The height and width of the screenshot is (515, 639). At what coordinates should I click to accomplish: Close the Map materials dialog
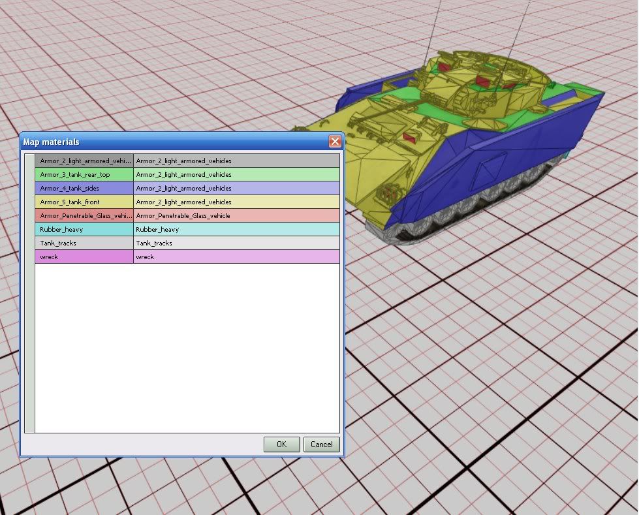pos(335,142)
